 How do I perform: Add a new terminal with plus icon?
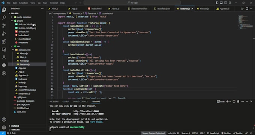click(x=227, y=101)
